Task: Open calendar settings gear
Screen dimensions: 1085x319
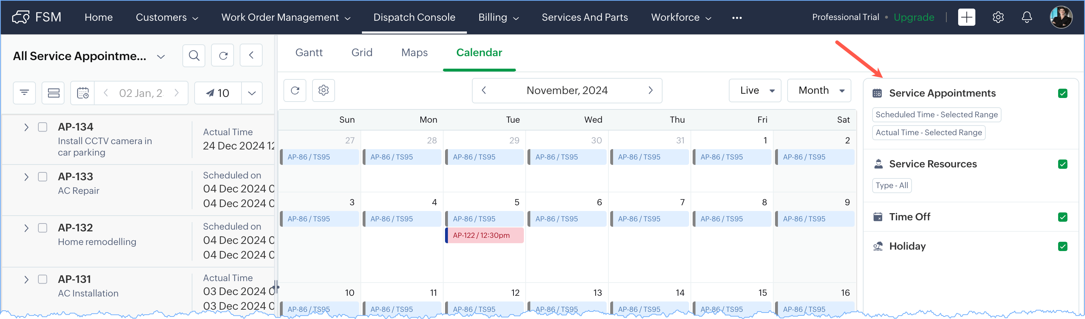Action: click(x=324, y=90)
